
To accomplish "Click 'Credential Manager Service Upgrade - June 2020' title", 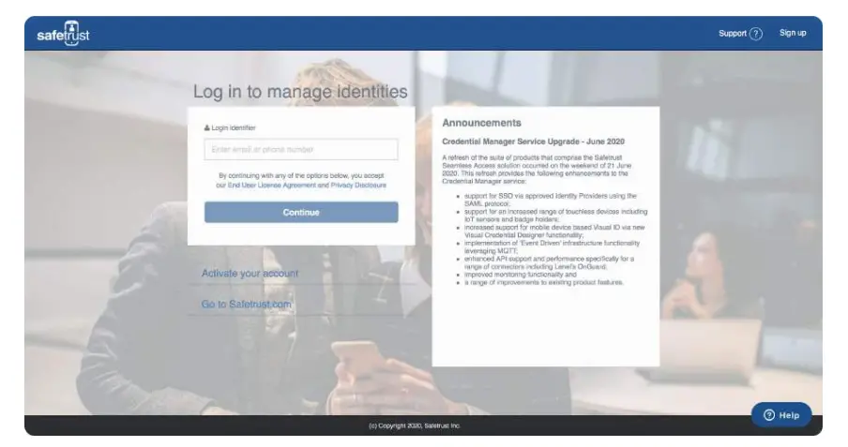I will pos(533,142).
